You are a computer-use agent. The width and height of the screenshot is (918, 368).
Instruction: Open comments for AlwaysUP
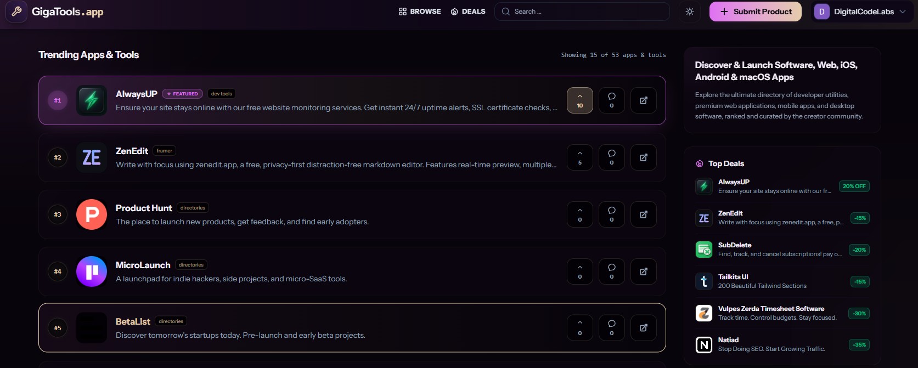[x=612, y=100]
